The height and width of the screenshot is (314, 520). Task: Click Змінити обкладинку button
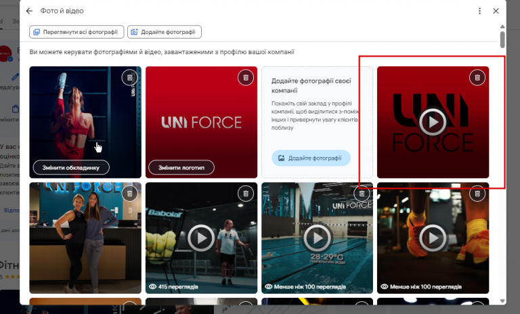(71, 167)
